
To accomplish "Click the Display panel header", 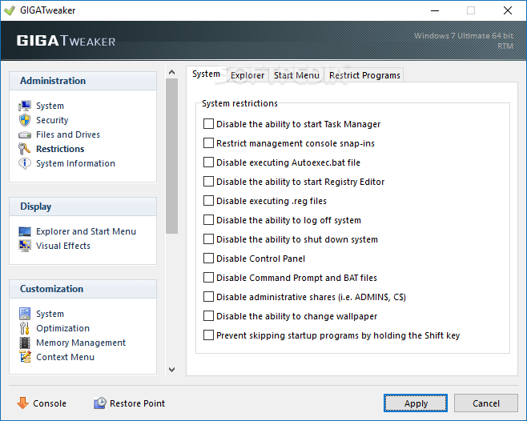I will click(82, 206).
